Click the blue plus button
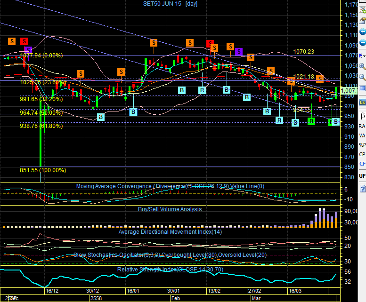This screenshot has width=366, height=302. click(363, 32)
